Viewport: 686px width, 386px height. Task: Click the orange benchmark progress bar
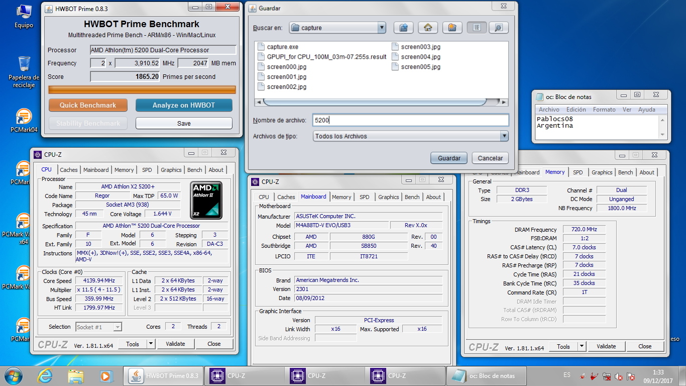click(x=142, y=90)
